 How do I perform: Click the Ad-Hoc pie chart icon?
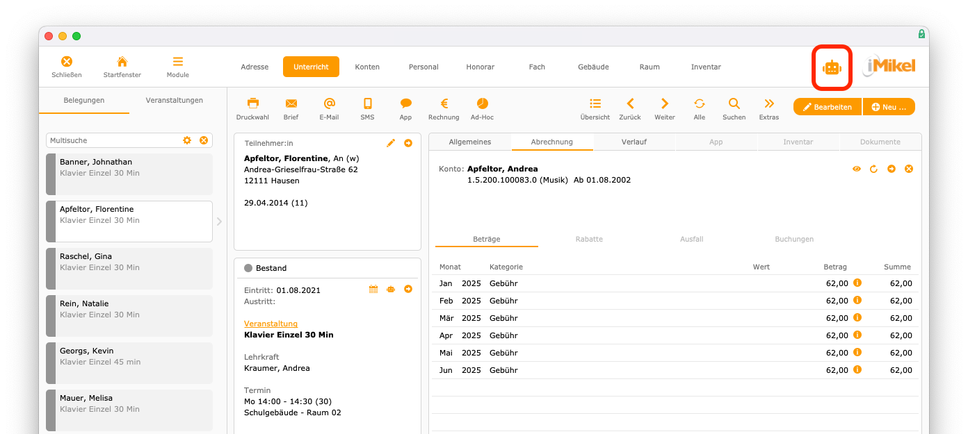[x=482, y=103]
